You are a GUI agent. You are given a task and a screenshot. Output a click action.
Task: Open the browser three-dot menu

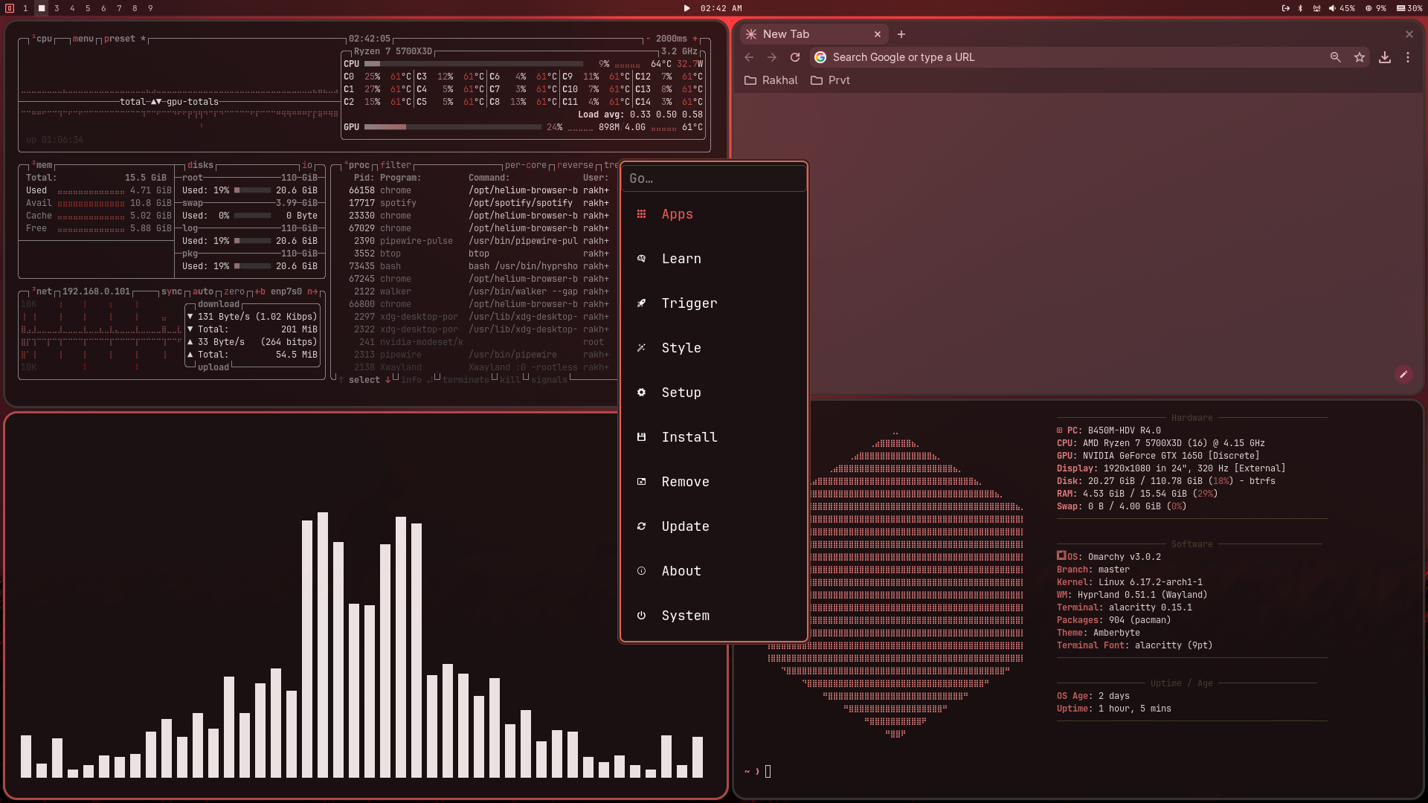coord(1408,57)
